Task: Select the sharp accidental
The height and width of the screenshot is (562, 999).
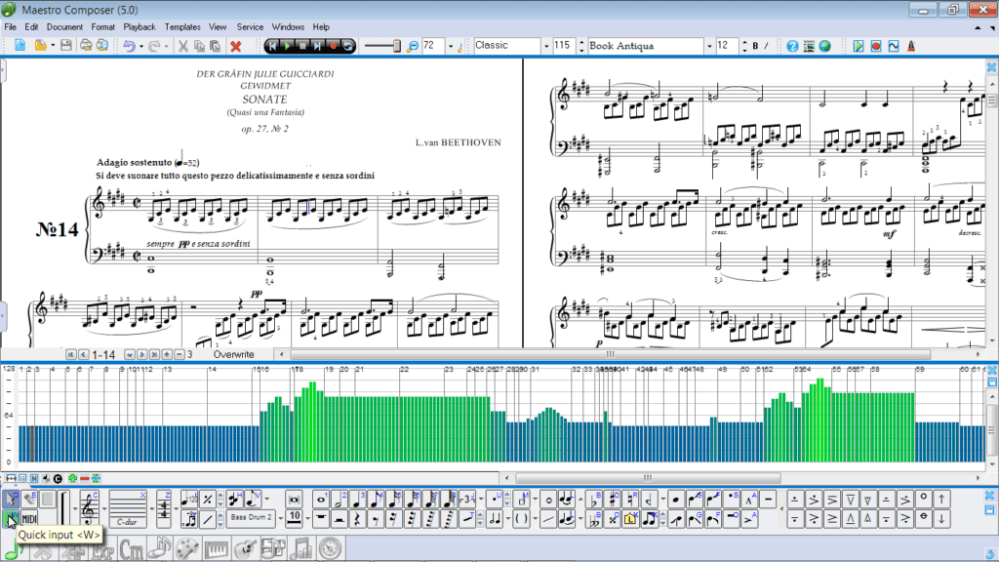Action: 613,499
